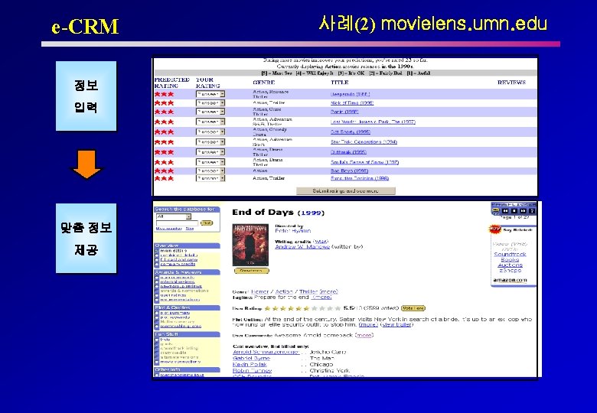Viewport: 597px width, 413px height.
Task: Open the rating dropdown for Executive Decision
Action: click(x=210, y=178)
